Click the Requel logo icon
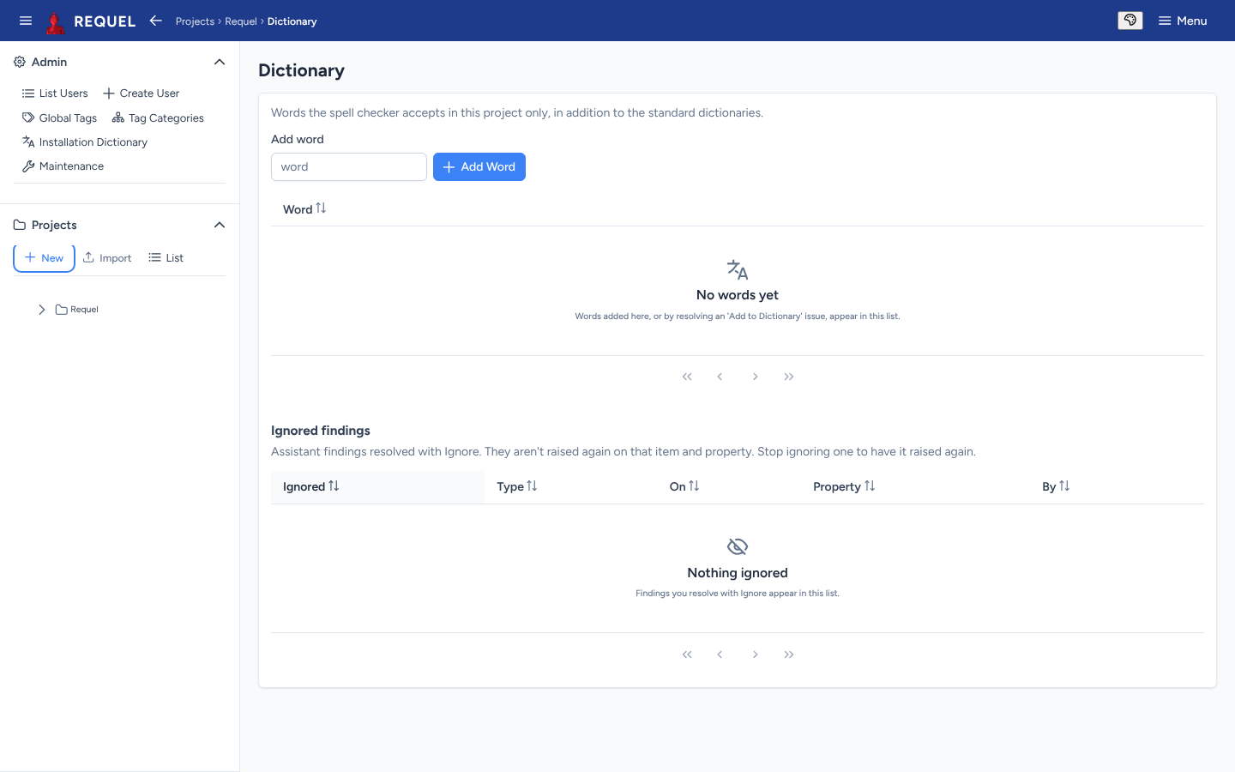1235x772 pixels. coord(56,21)
